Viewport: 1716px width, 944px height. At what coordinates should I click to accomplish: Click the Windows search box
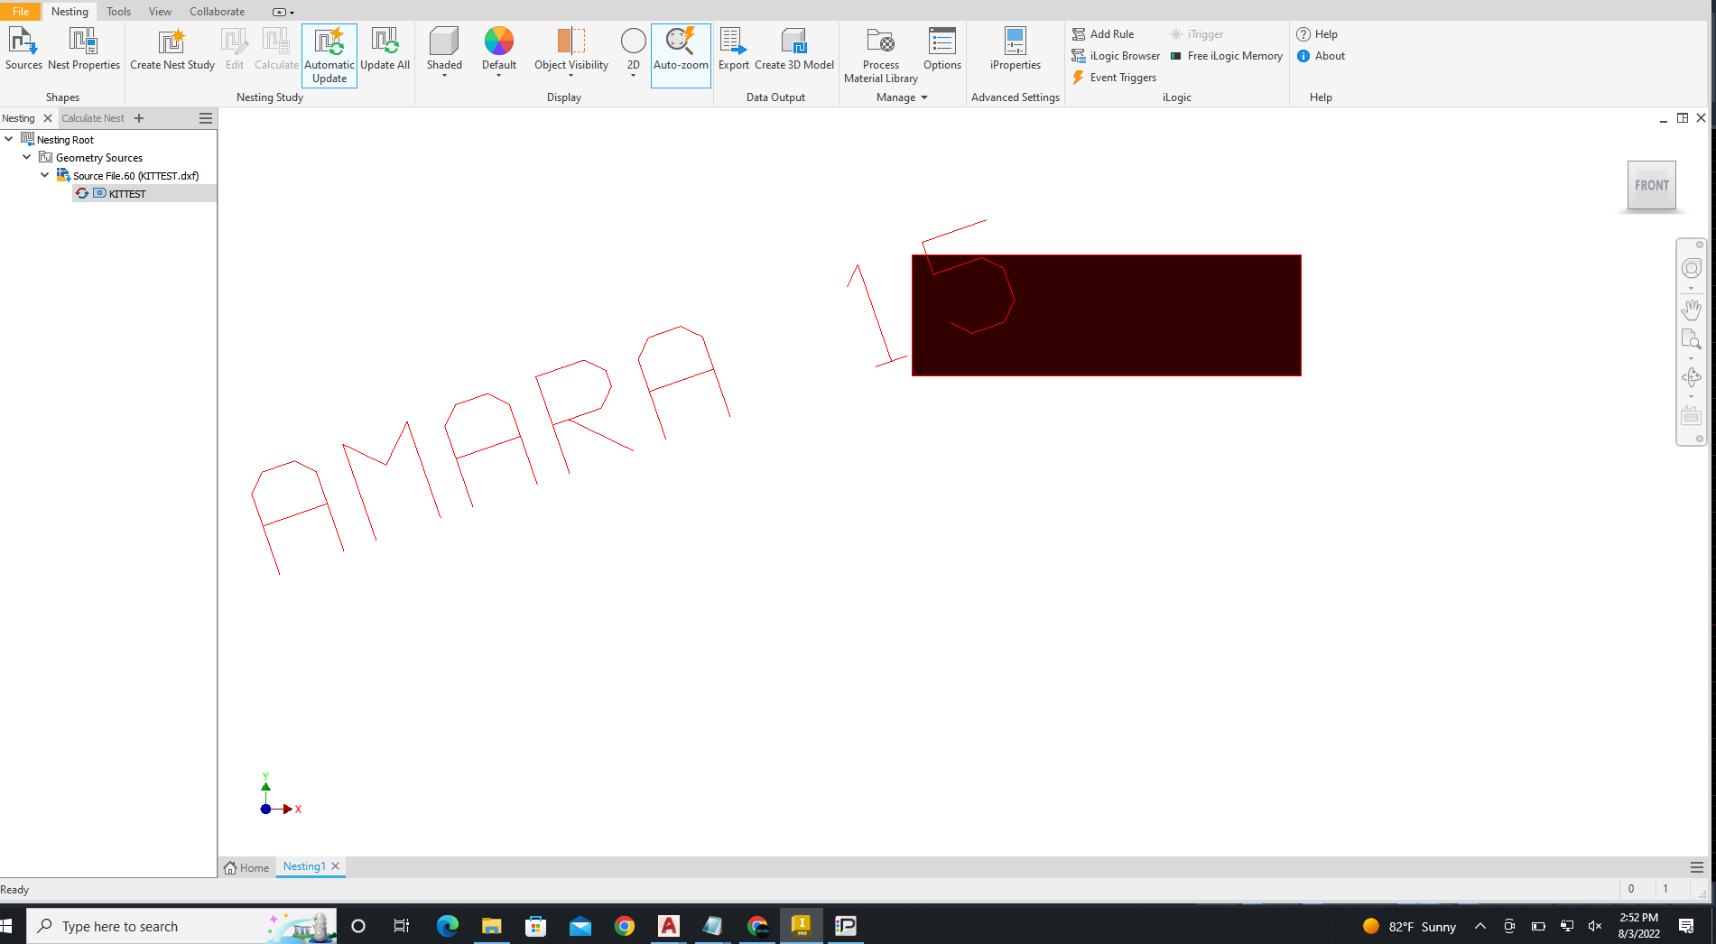point(181,926)
